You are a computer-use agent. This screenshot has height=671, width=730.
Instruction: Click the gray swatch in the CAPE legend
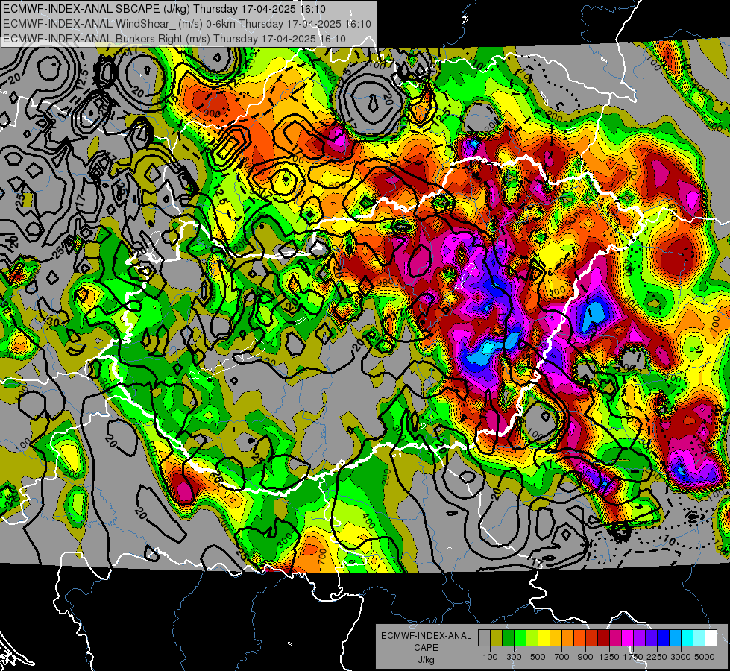484,638
